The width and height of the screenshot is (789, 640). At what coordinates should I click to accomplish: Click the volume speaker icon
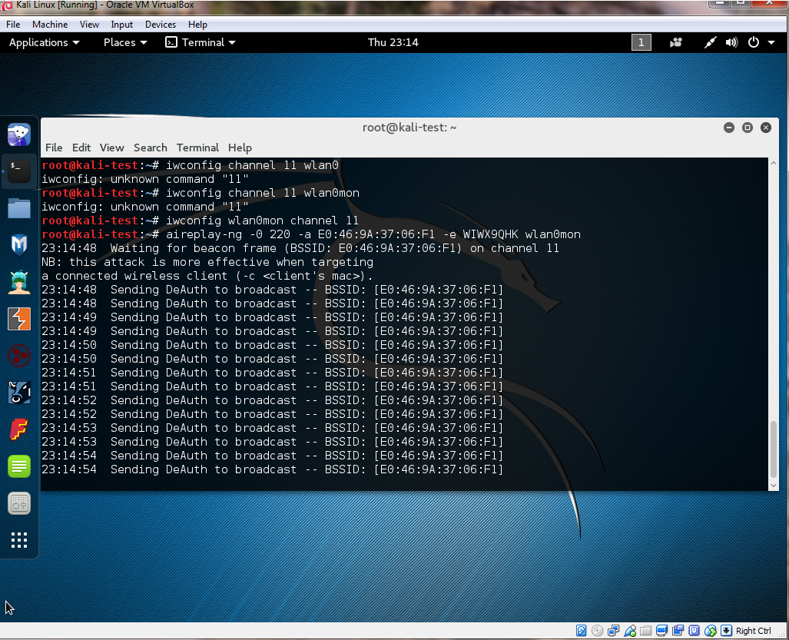click(731, 42)
